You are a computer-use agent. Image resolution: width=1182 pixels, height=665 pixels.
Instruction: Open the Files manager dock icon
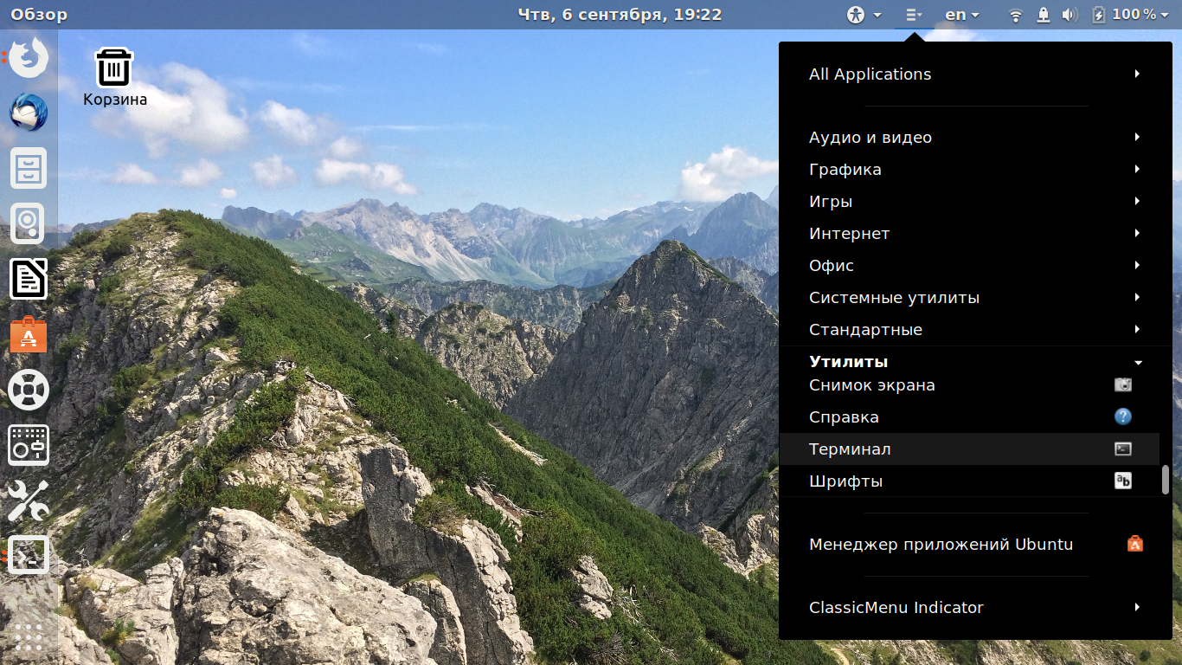29,168
